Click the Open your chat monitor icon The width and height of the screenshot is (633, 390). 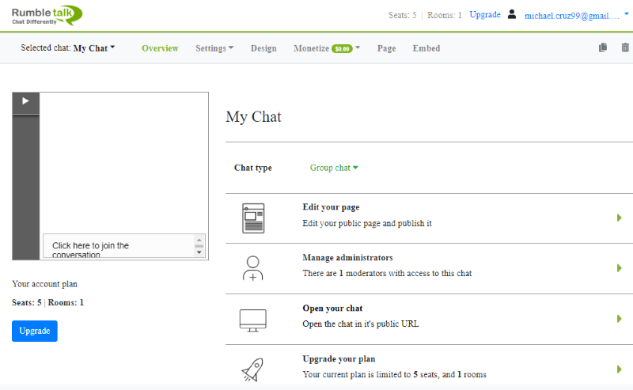point(253,320)
